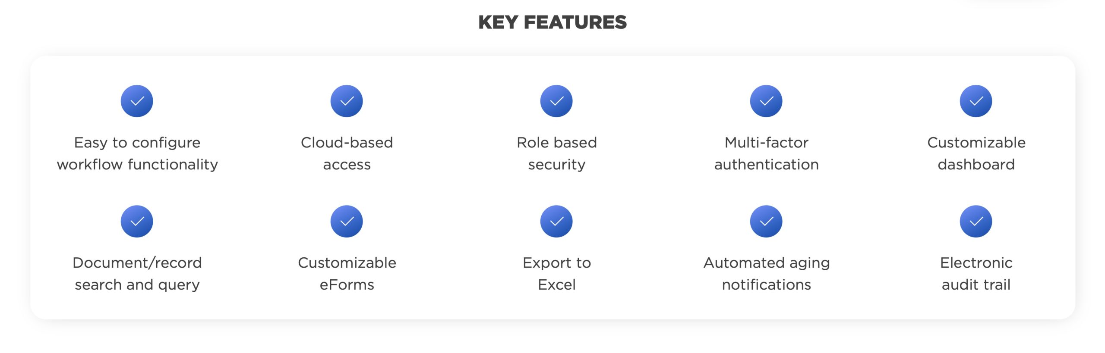Viewport: 1105px width, 353px height.
Task: Click the checkmark icon above Multi-factor authentication
Action: click(766, 101)
